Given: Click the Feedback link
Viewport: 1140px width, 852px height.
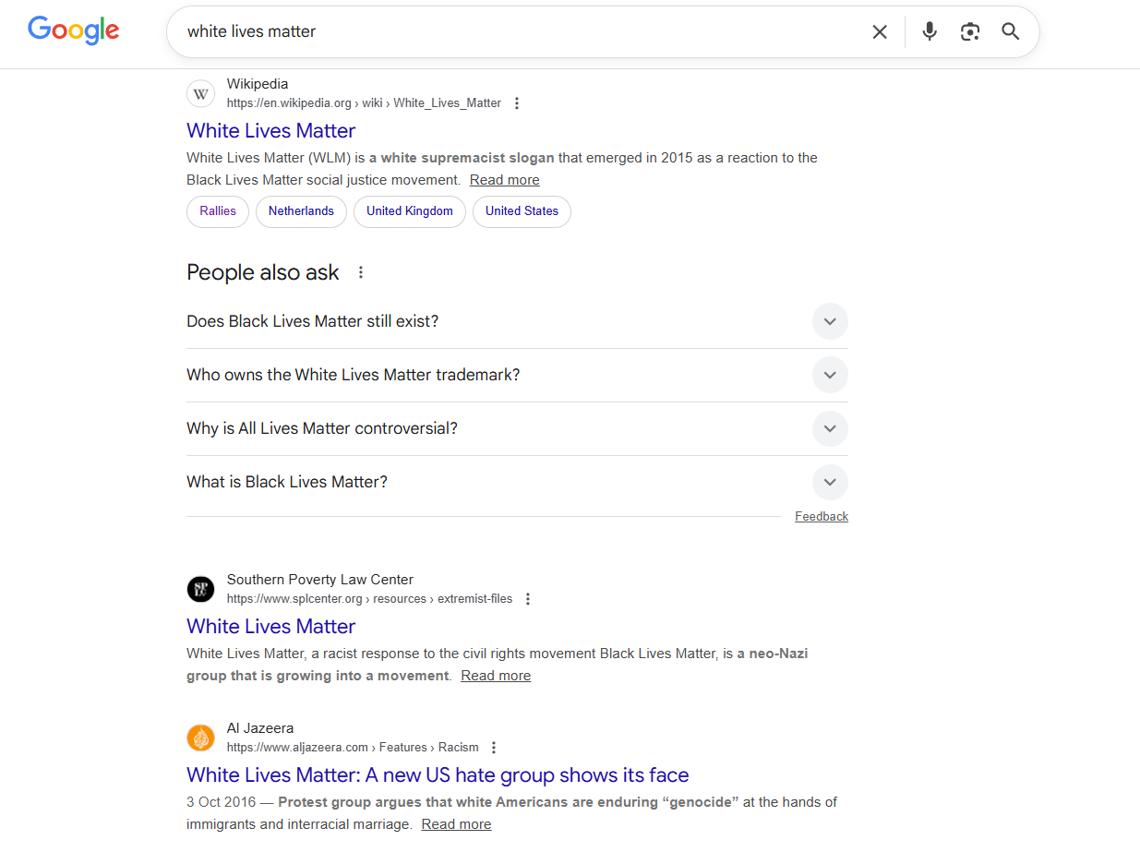Looking at the screenshot, I should 822,517.
